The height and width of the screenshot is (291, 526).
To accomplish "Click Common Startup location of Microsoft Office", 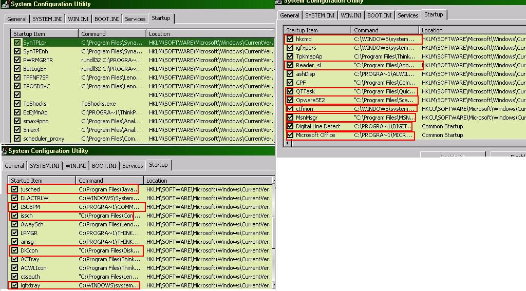I will click(x=442, y=135).
